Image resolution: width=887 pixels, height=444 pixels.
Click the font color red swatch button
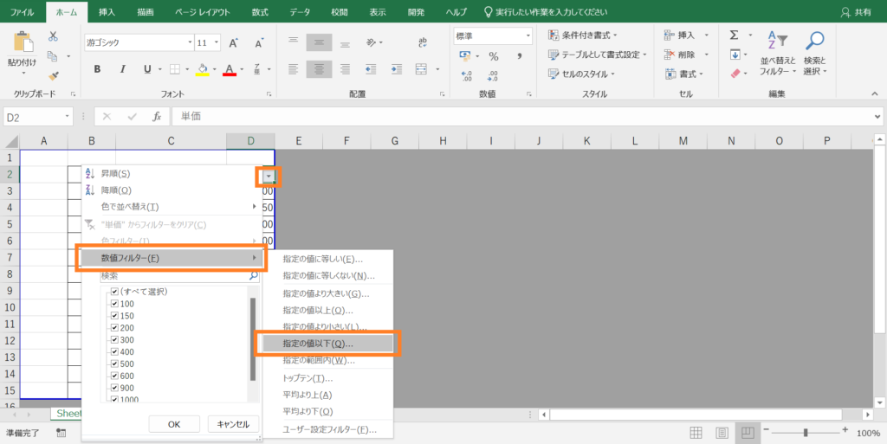pos(229,69)
